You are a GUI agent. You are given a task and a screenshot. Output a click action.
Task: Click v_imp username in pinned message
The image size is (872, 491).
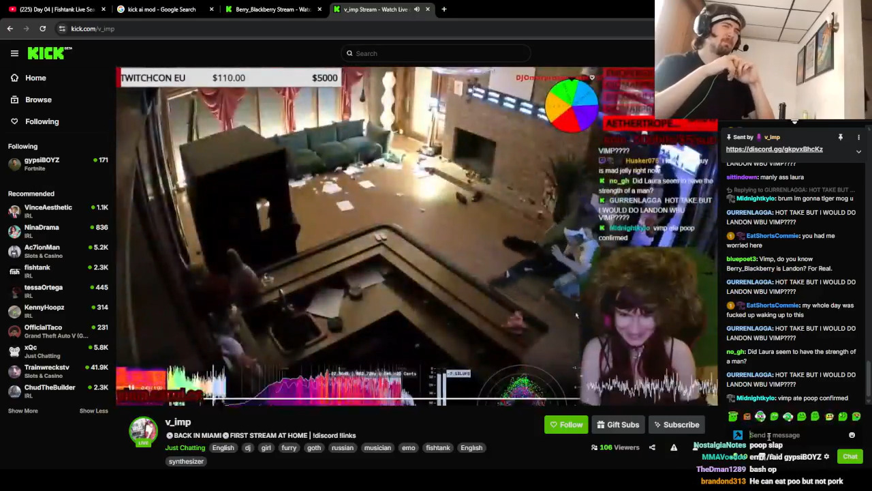[x=772, y=137]
